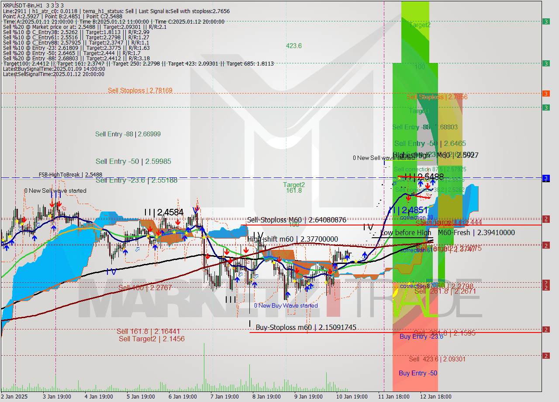
Task: Click the '8 Jan 19:00' time label
Action: click(x=266, y=397)
